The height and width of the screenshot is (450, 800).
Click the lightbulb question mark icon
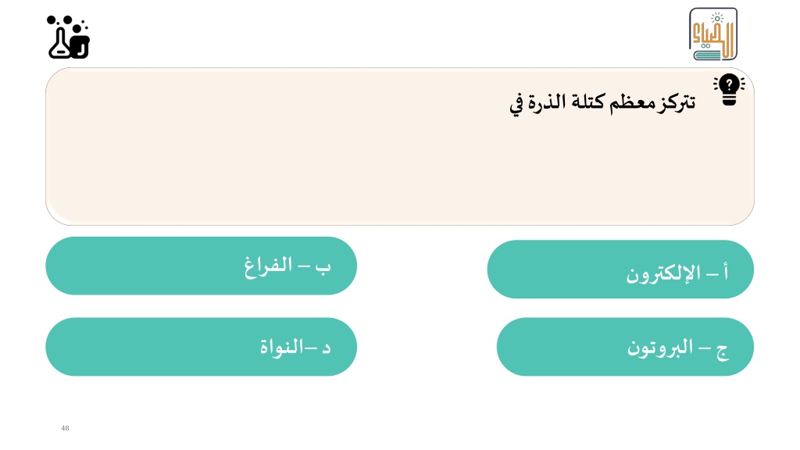(729, 89)
